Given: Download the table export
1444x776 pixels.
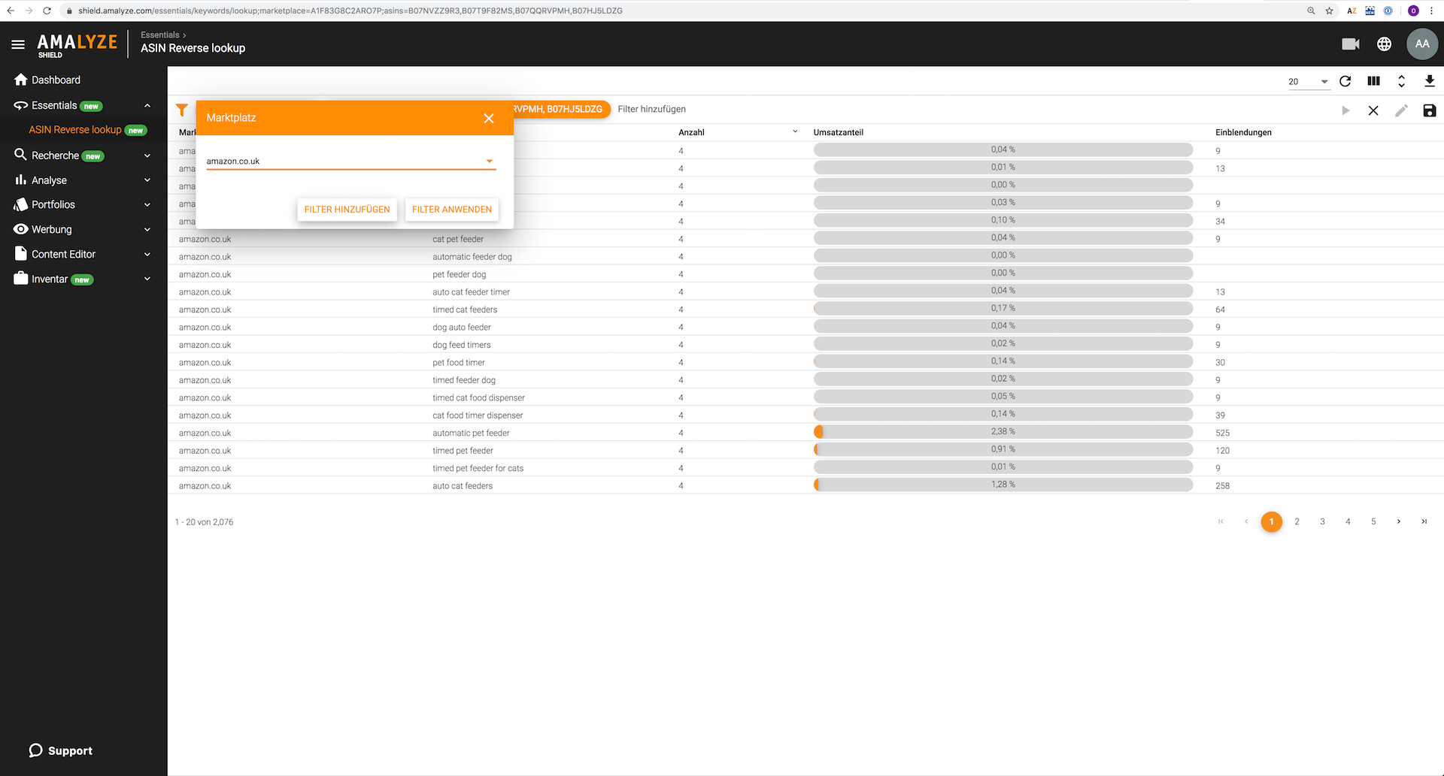Looking at the screenshot, I should [x=1430, y=81].
